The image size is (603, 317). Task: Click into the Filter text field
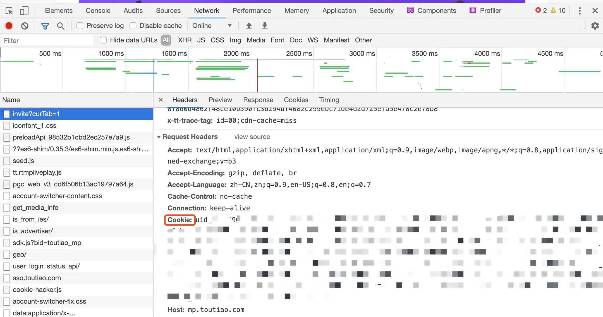[x=47, y=40]
